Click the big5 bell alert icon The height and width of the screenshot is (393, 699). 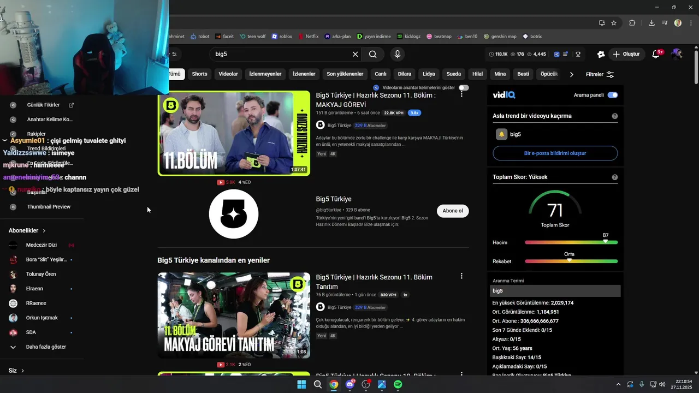click(501, 134)
